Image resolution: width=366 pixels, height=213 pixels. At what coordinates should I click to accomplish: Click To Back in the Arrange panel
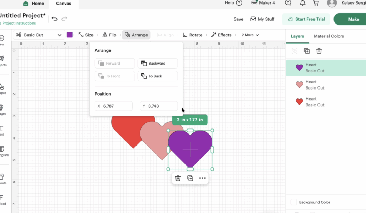pos(158,76)
